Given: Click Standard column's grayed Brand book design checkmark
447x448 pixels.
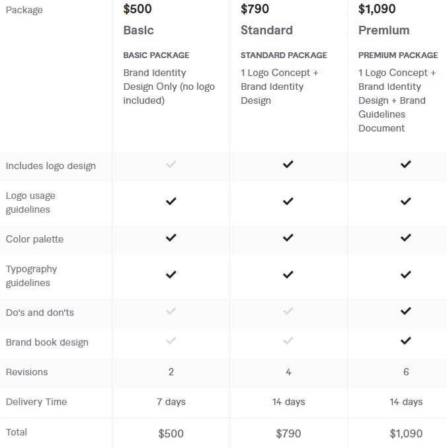Looking at the screenshot, I should pos(288,341).
